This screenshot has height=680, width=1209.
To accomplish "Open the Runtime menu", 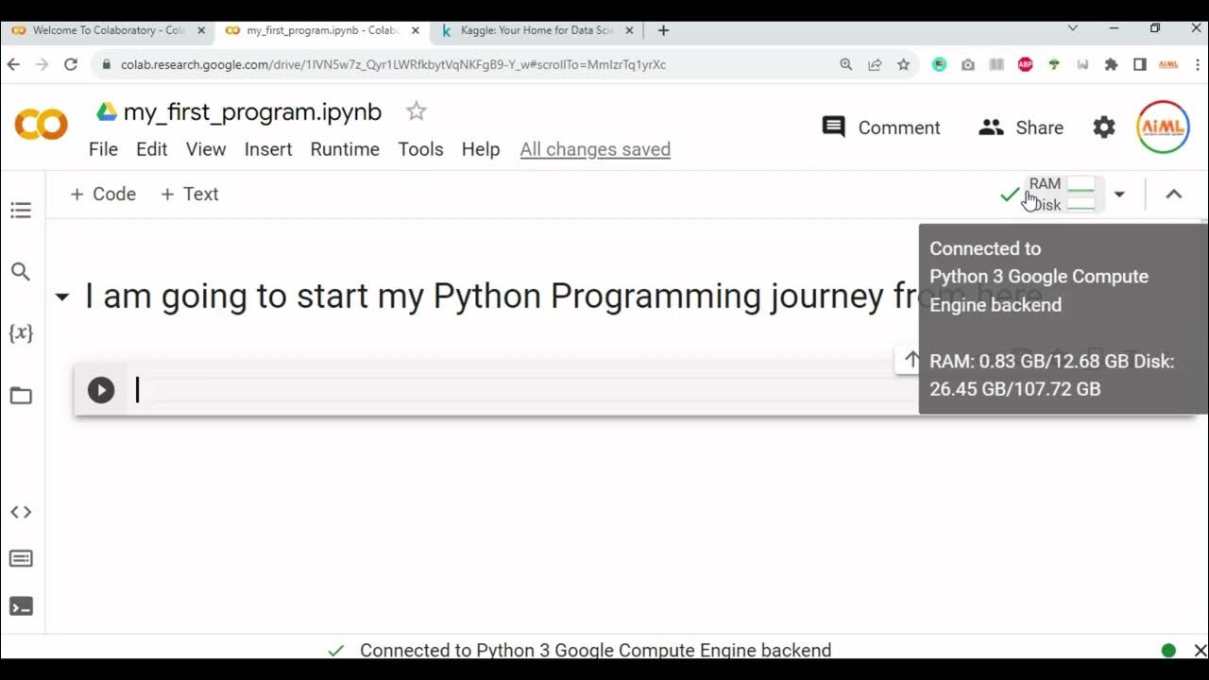I will tap(345, 149).
